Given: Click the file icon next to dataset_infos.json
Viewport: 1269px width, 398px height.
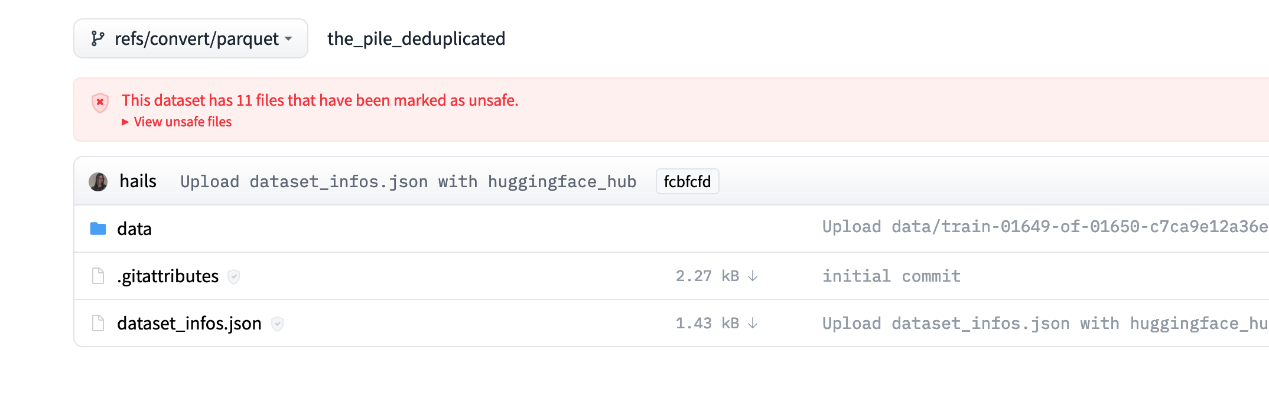Looking at the screenshot, I should 97,322.
